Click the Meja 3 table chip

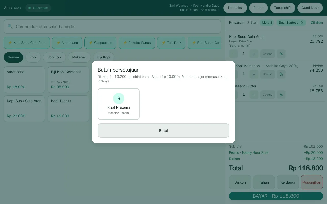(267, 23)
